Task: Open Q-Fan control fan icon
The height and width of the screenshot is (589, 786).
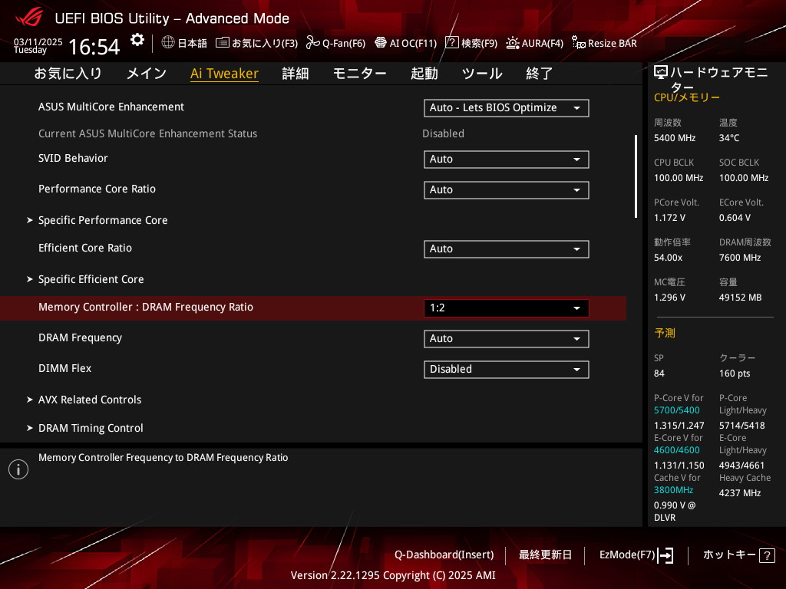Action: (x=313, y=43)
